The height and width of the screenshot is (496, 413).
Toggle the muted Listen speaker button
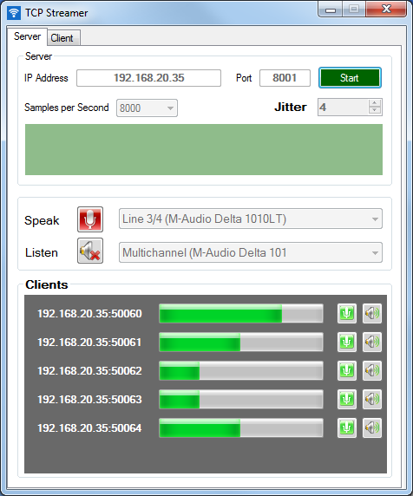point(90,251)
